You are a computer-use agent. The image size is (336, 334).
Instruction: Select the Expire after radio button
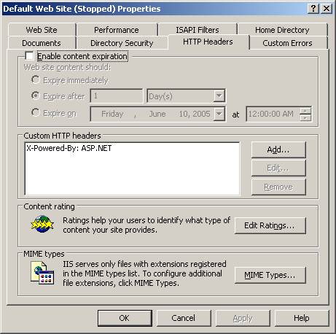coord(36,96)
